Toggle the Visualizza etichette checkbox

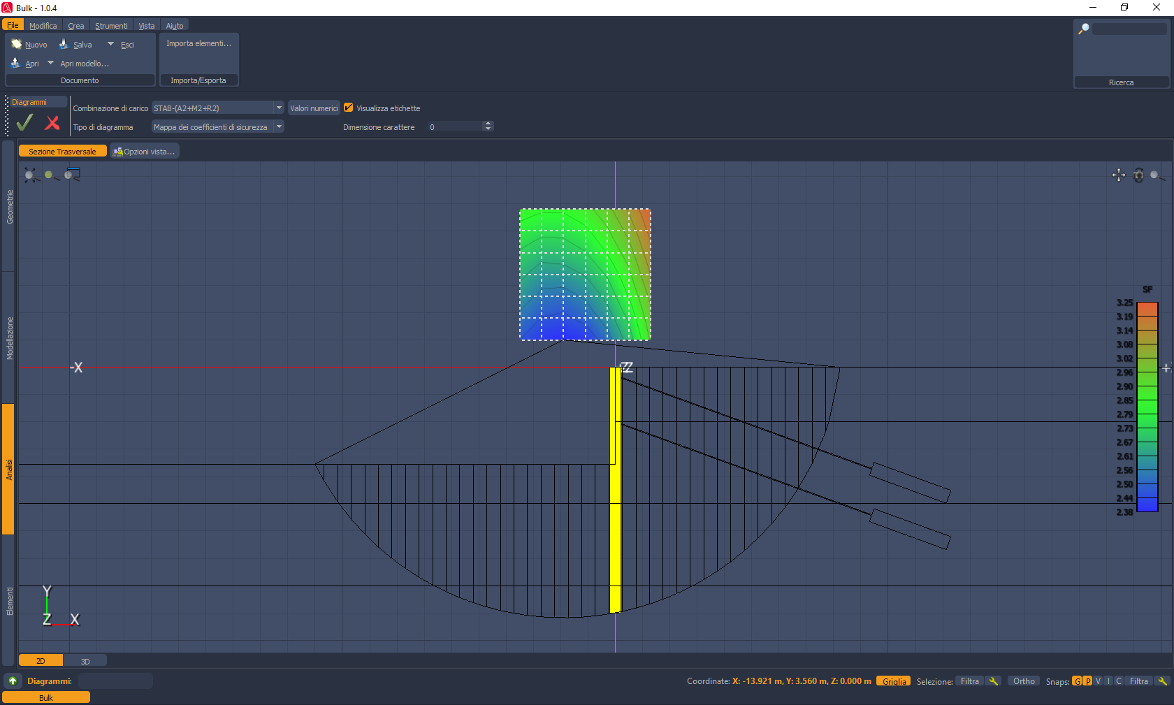349,108
